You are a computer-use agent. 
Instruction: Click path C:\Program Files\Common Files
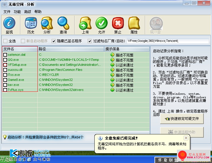pos(61,70)
